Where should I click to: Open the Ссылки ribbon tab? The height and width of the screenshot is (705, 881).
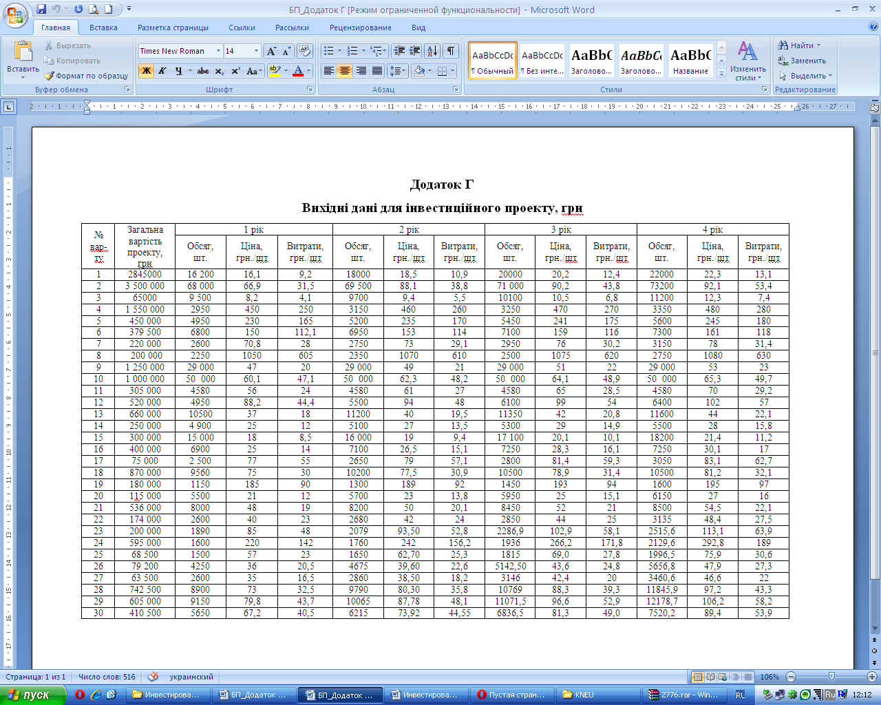click(242, 28)
